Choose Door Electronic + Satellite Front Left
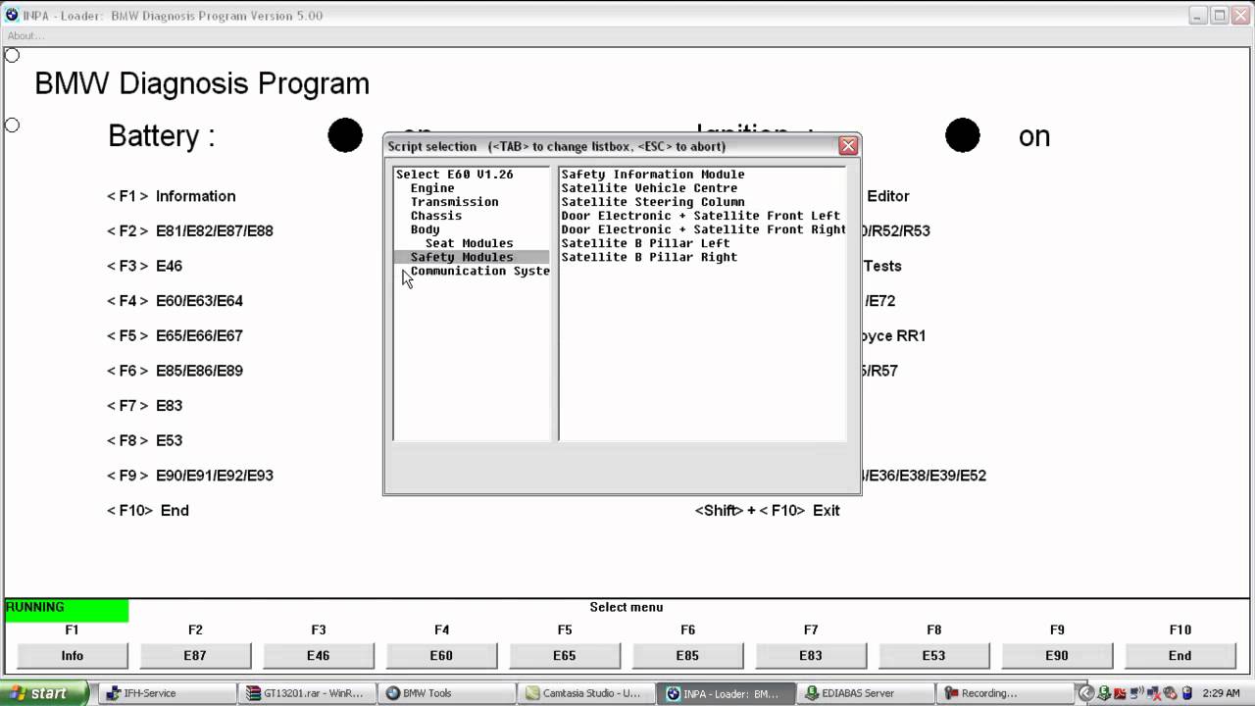1255x706 pixels. (x=700, y=216)
